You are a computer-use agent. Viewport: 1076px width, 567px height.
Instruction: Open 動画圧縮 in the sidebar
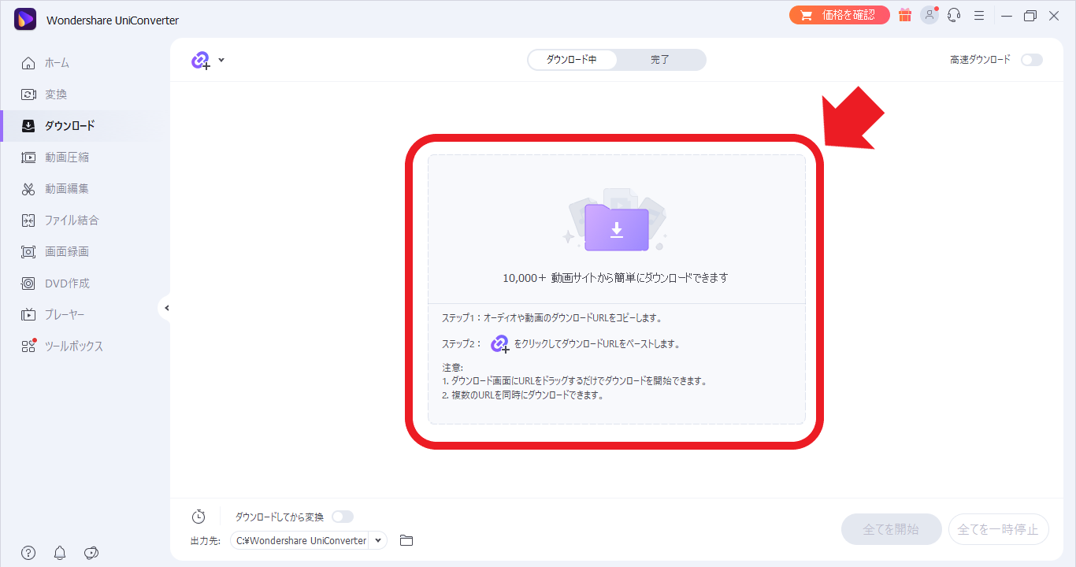tap(55, 157)
